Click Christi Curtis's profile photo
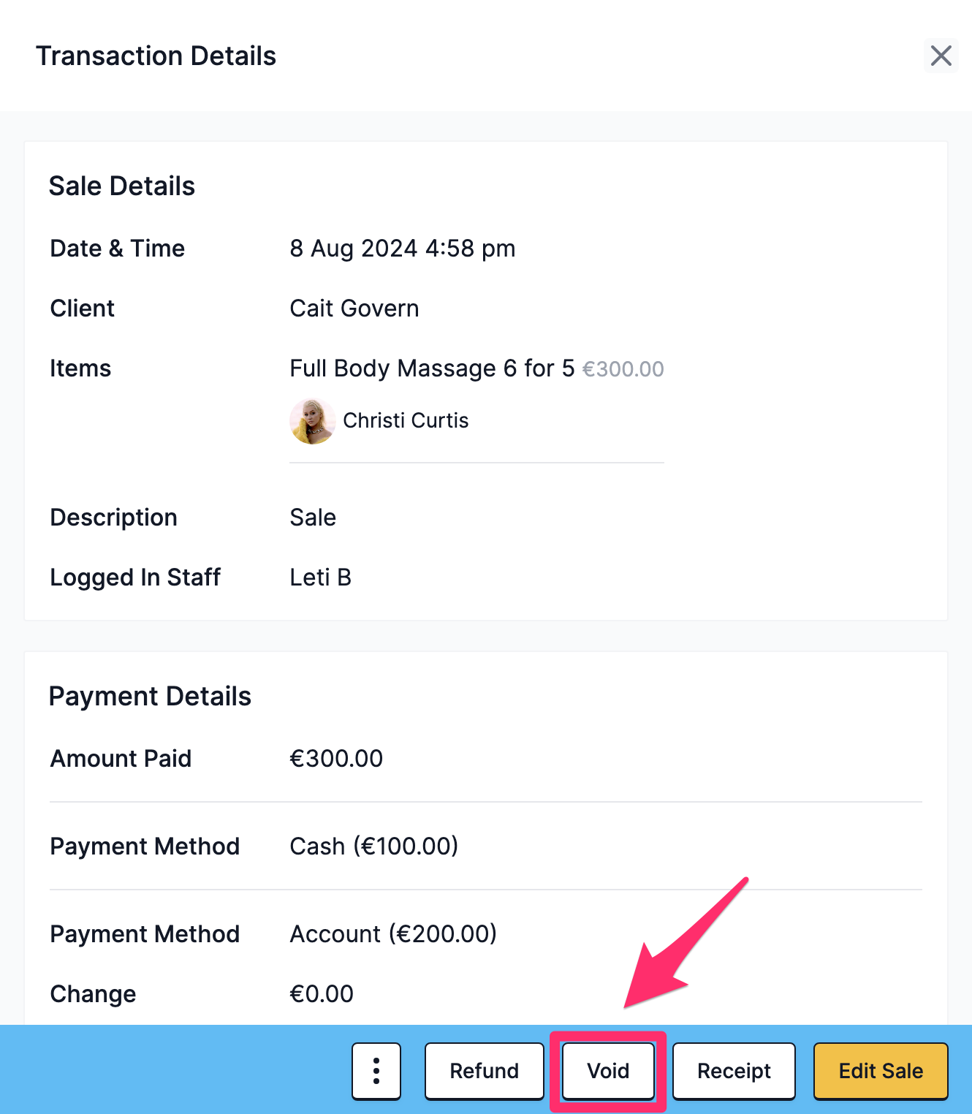This screenshot has height=1114, width=972. [313, 421]
